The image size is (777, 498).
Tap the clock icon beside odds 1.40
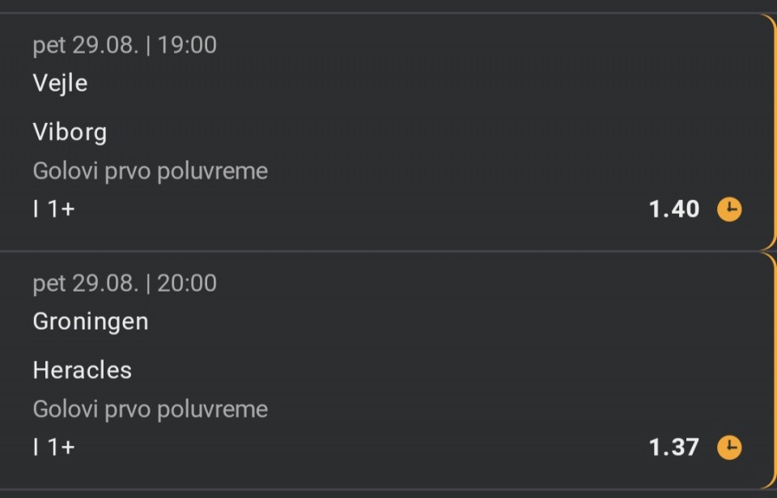[x=729, y=209]
